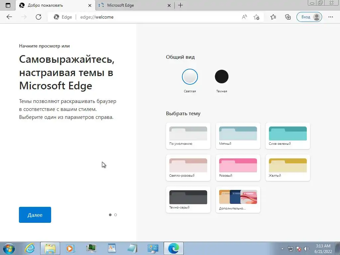The image size is (340, 255).
Task: Pick the Желтый theme card
Action: click(x=288, y=168)
